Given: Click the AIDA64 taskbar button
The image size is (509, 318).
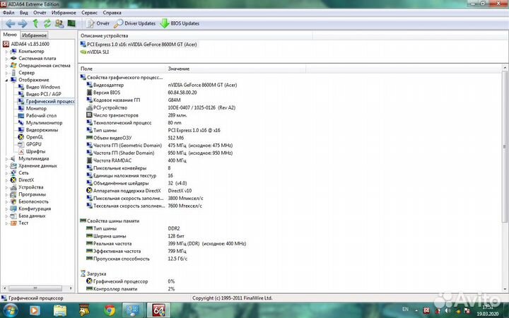Looking at the screenshot, I should (x=159, y=310).
